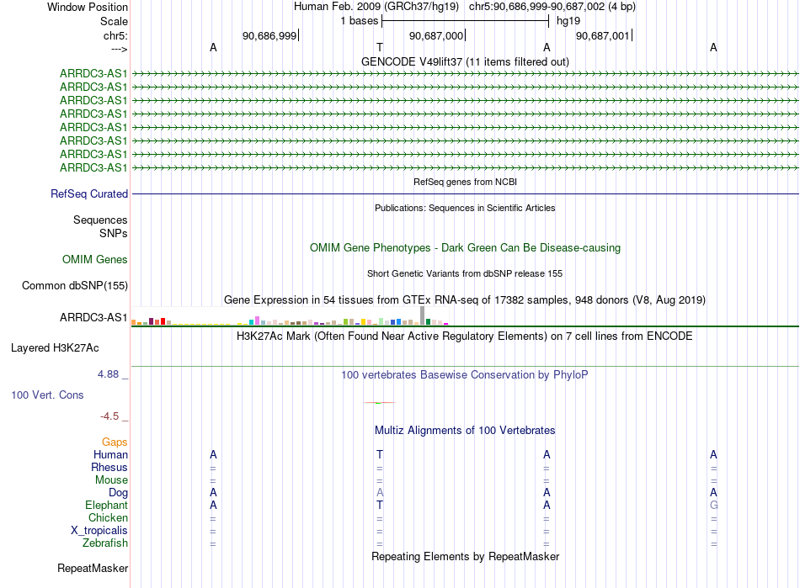
Task: Click the 'Layered H3K27Ac' track label
Action: point(55,348)
